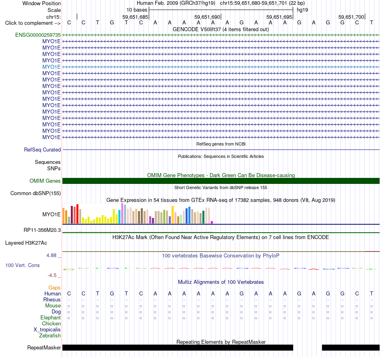Viewport: 380px width, 357px height.
Task: Click the H3K27Ac Mark track title
Action: tap(220, 237)
